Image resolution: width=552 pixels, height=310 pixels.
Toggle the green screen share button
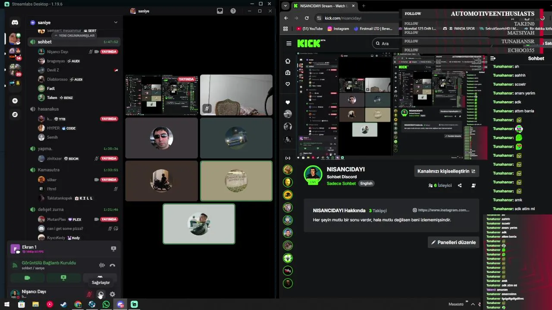63,278
